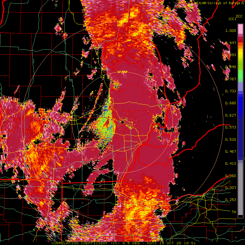Click the 0.520 legend value
This screenshot has height=245, width=245.
[x=231, y=140]
